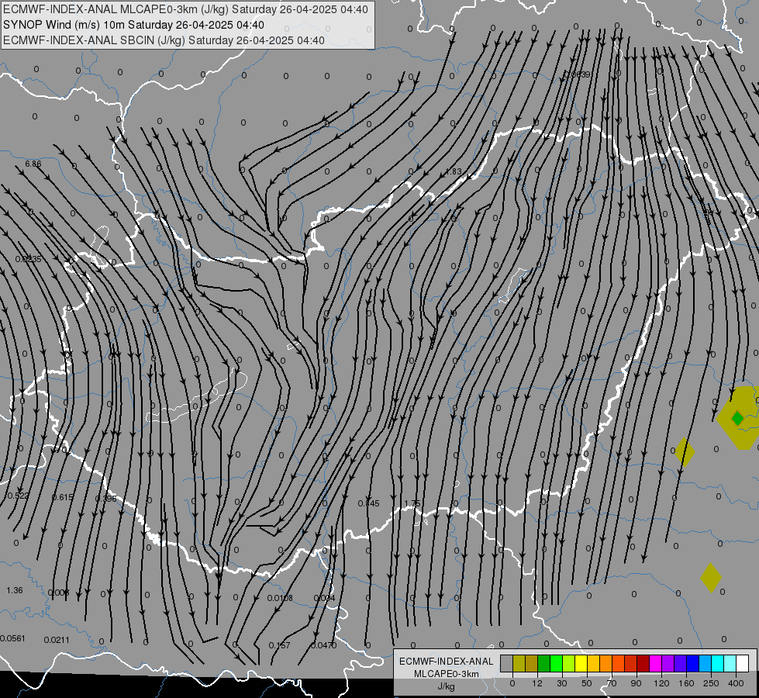The image size is (759, 698).
Task: Click the MLCAPE0-3km title line
Action: 185,9
